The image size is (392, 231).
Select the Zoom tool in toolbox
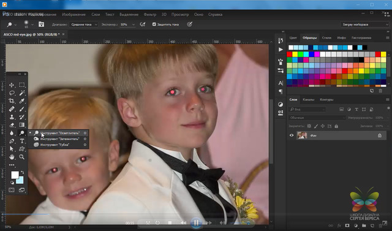(x=22, y=157)
